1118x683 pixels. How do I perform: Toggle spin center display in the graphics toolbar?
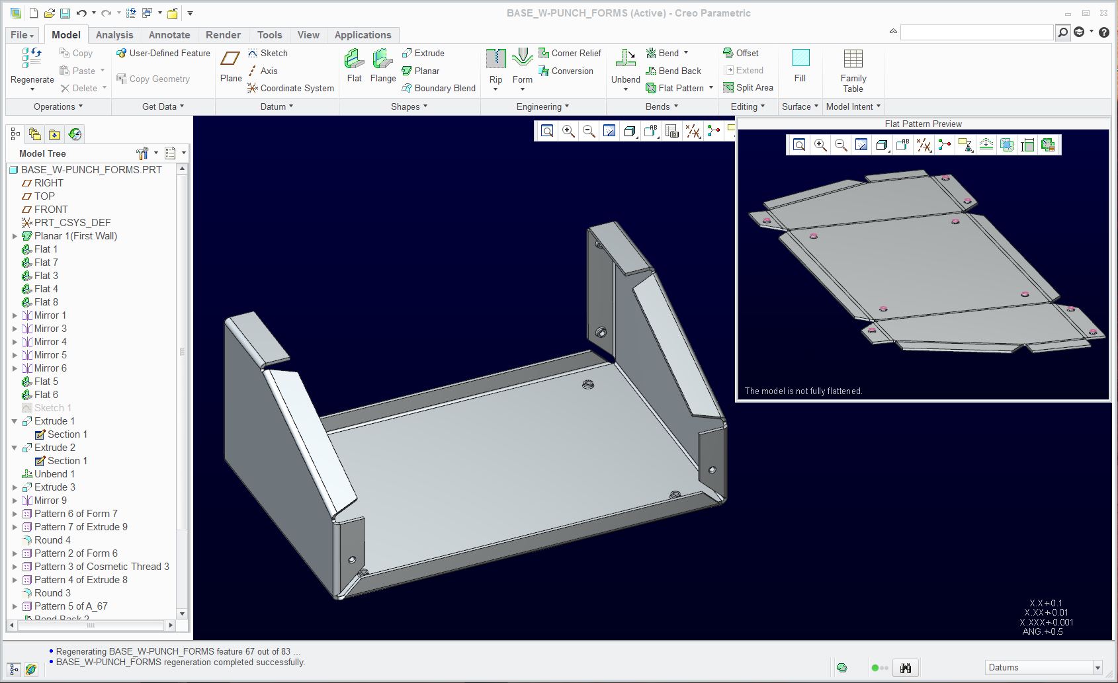(712, 131)
